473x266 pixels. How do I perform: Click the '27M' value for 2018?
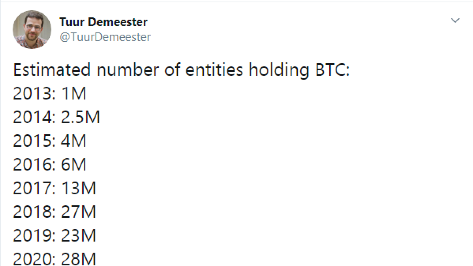pos(79,212)
